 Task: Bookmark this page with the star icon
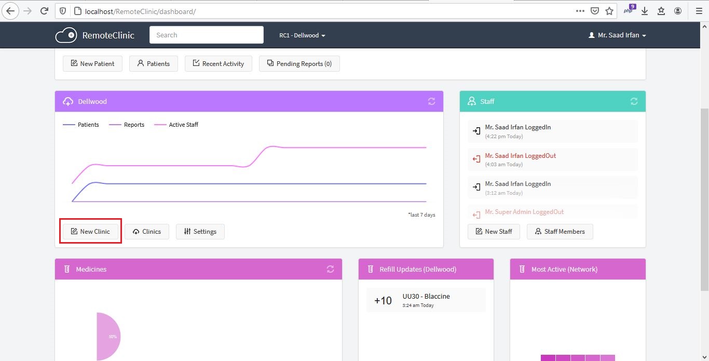click(609, 10)
